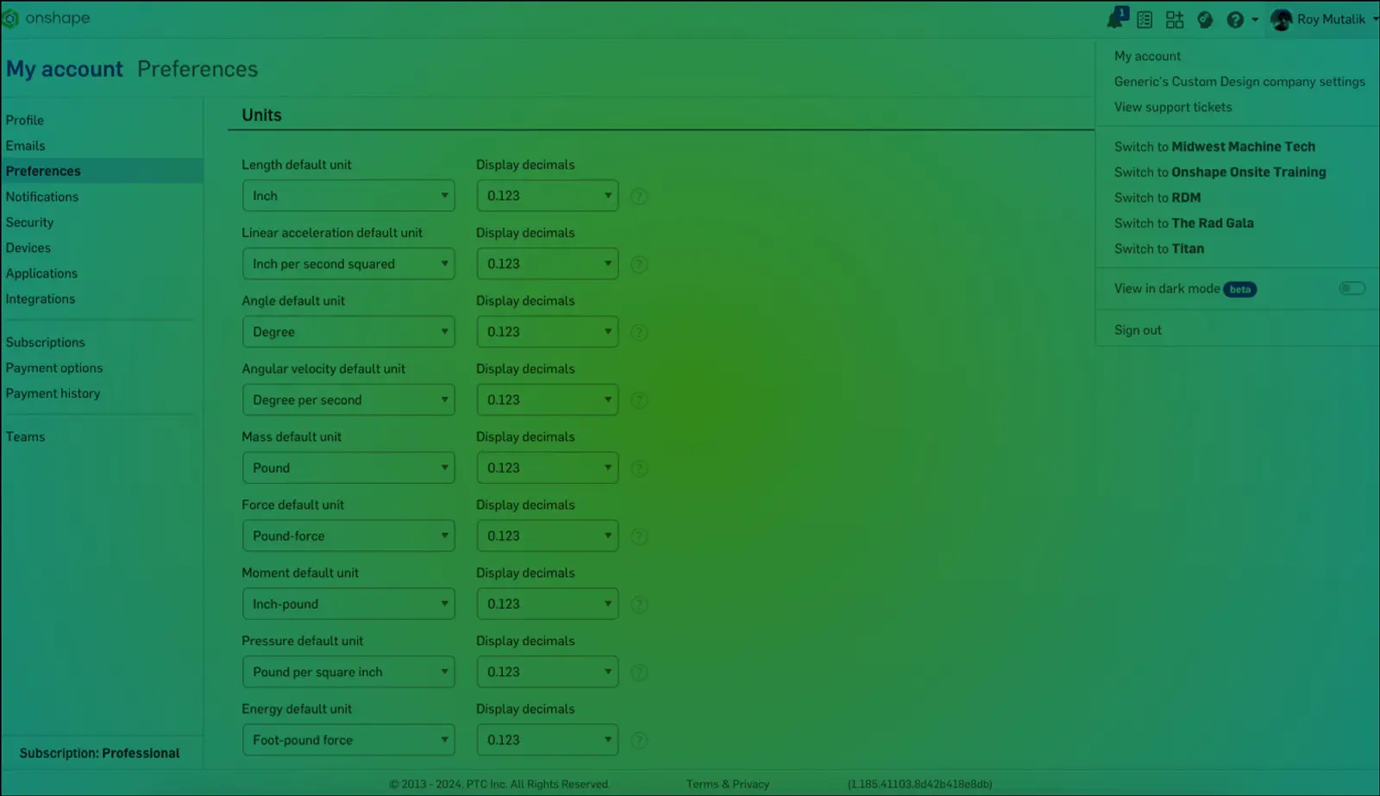The width and height of the screenshot is (1380, 796).
Task: Show help for Length display decimals
Action: coord(639,197)
